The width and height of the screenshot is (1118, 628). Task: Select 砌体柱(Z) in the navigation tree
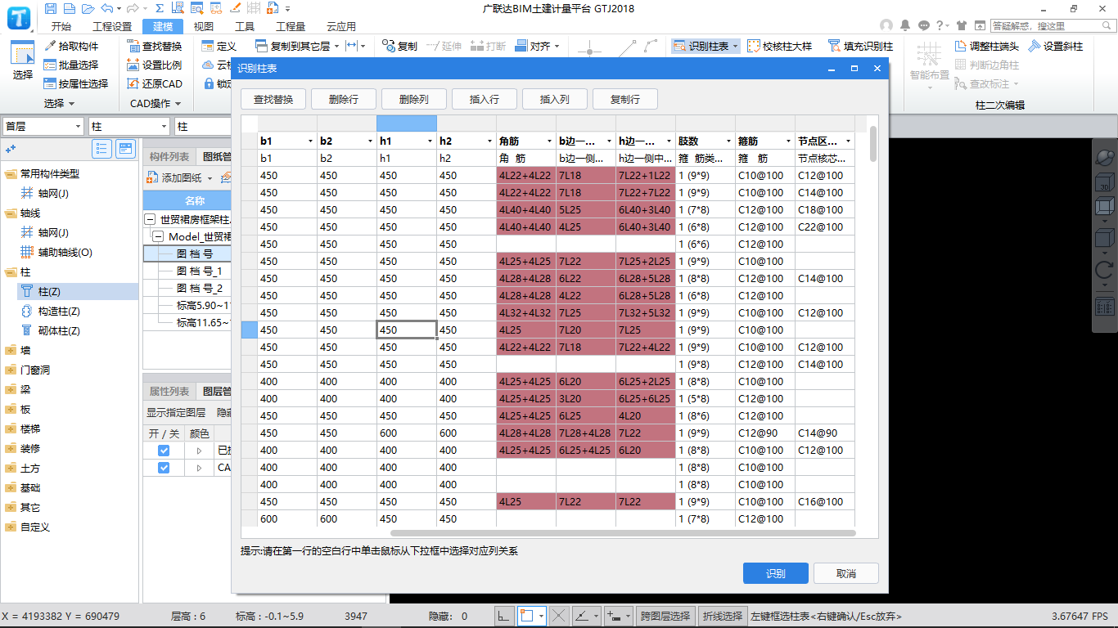pos(59,331)
